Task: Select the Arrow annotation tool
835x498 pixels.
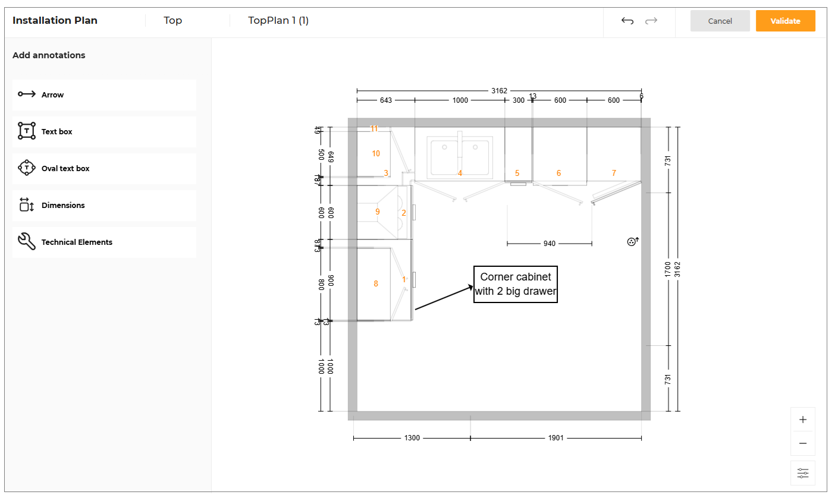Action: pos(104,95)
